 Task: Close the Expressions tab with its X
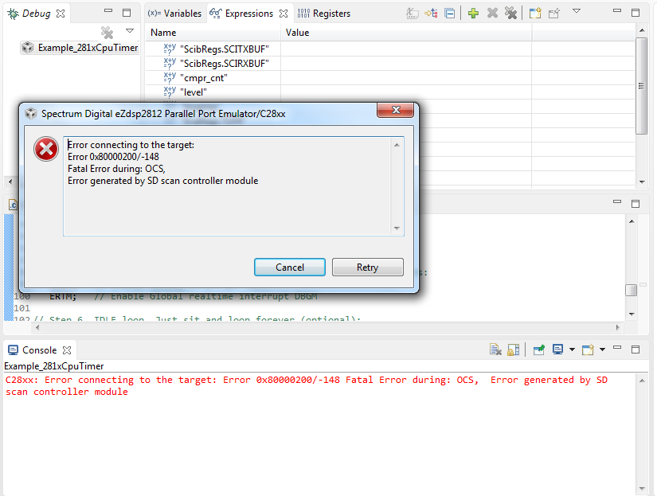point(284,14)
